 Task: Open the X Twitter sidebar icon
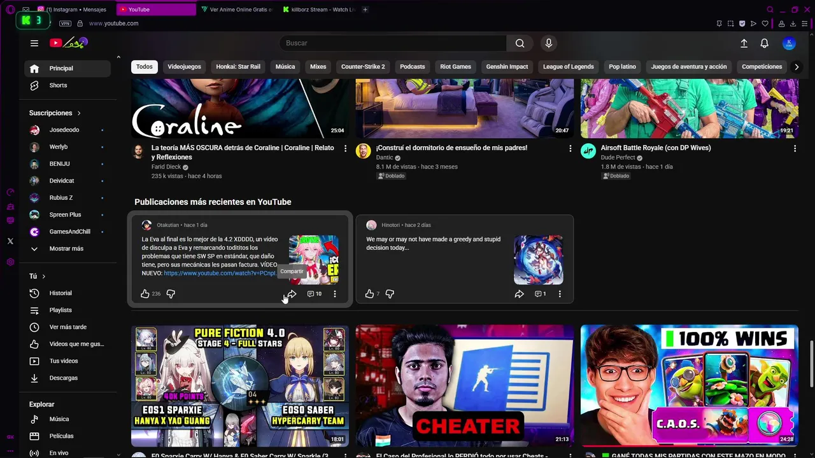click(10, 241)
